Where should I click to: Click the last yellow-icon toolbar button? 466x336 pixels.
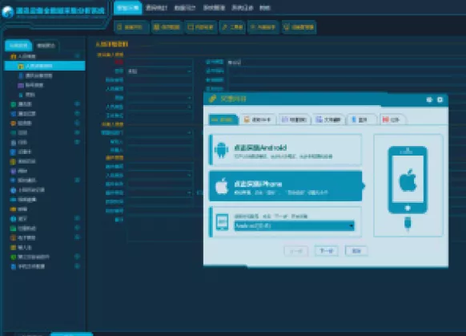tap(299, 27)
